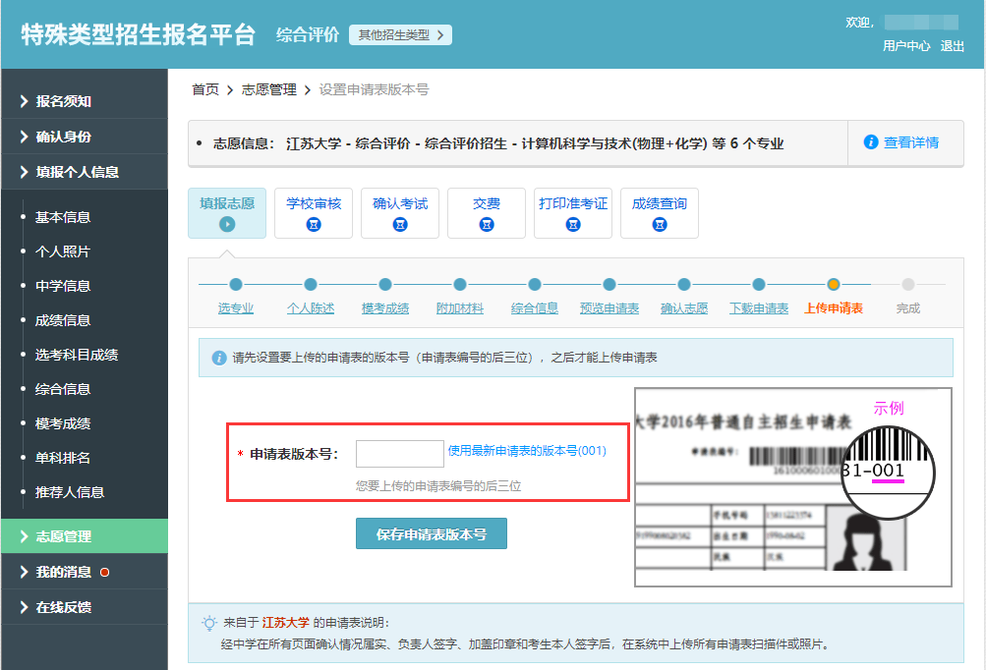The width and height of the screenshot is (986, 670).
Task: Click the hourglass icon under 成绩查询
Action: click(660, 225)
